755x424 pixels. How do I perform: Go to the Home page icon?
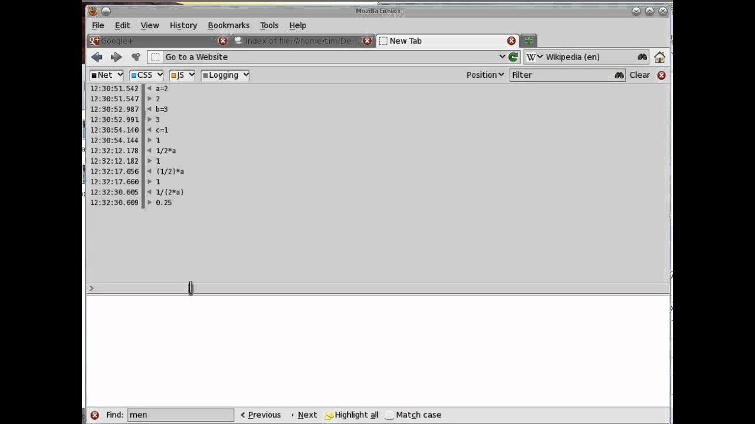click(x=659, y=57)
